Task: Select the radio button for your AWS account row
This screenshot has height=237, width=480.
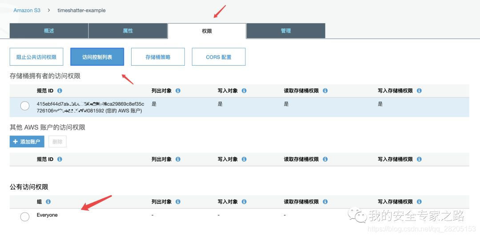Action: (25, 106)
